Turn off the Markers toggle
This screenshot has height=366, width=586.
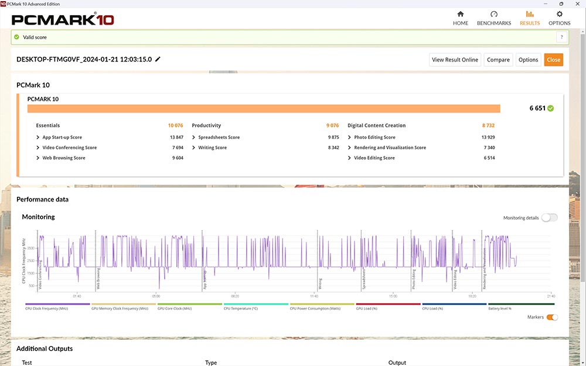click(x=552, y=317)
